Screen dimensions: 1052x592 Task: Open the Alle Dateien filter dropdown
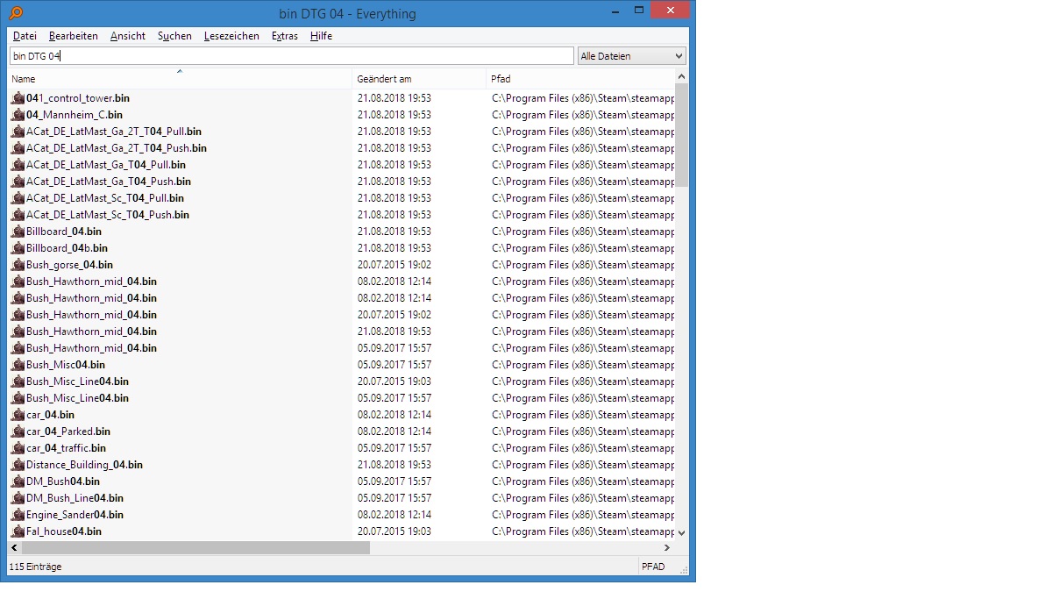click(632, 56)
